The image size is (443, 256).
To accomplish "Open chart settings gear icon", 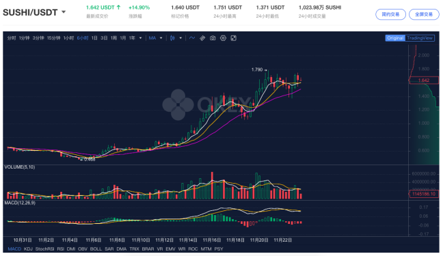I will (x=223, y=38).
